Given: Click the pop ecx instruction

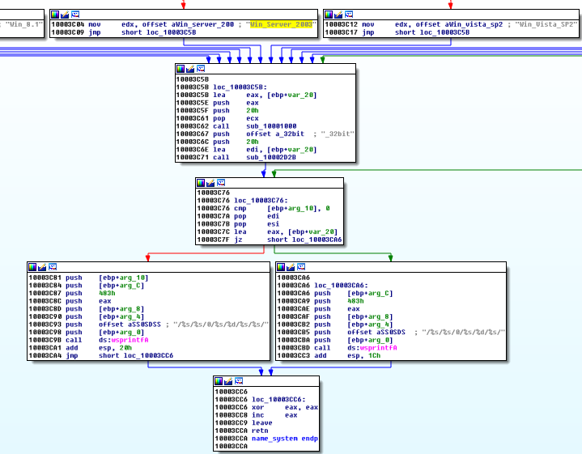Looking at the screenshot, I should pos(236,118).
